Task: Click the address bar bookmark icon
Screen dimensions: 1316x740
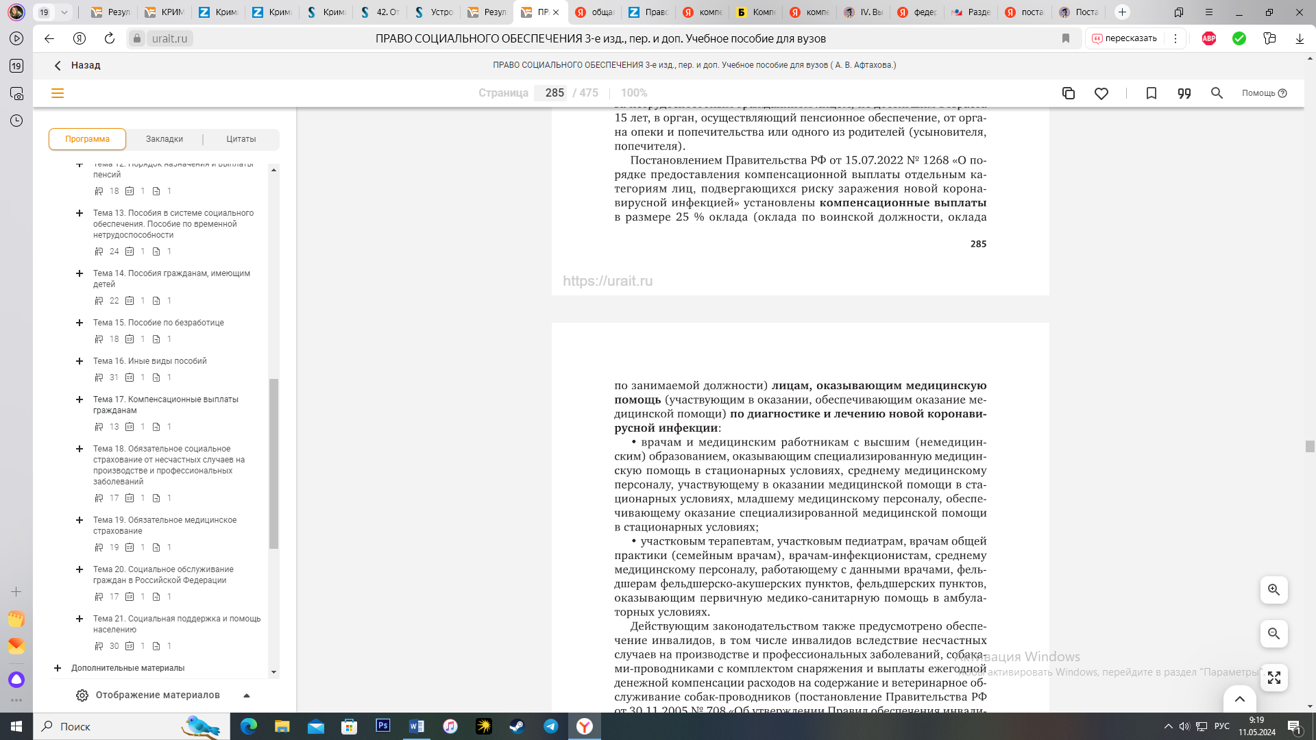Action: coord(1066,38)
